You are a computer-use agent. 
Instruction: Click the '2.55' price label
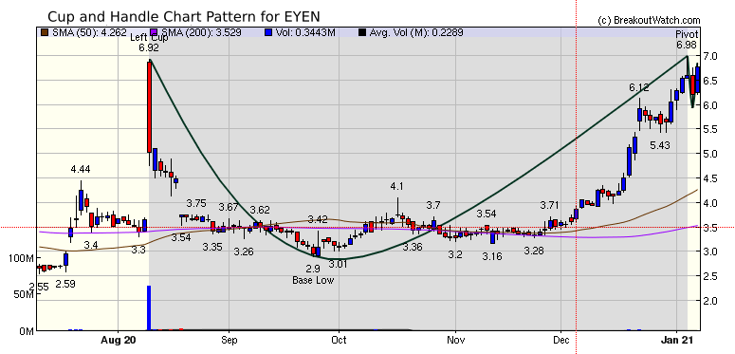(x=39, y=287)
